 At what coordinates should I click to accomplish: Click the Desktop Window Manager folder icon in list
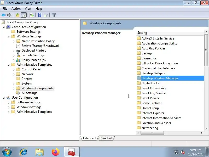[139, 78]
